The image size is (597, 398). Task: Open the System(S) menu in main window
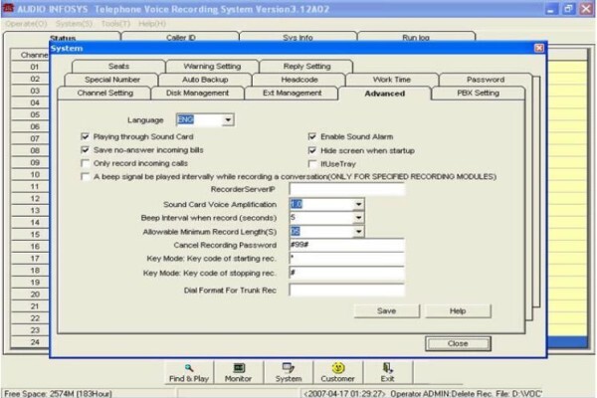pyautogui.click(x=74, y=24)
